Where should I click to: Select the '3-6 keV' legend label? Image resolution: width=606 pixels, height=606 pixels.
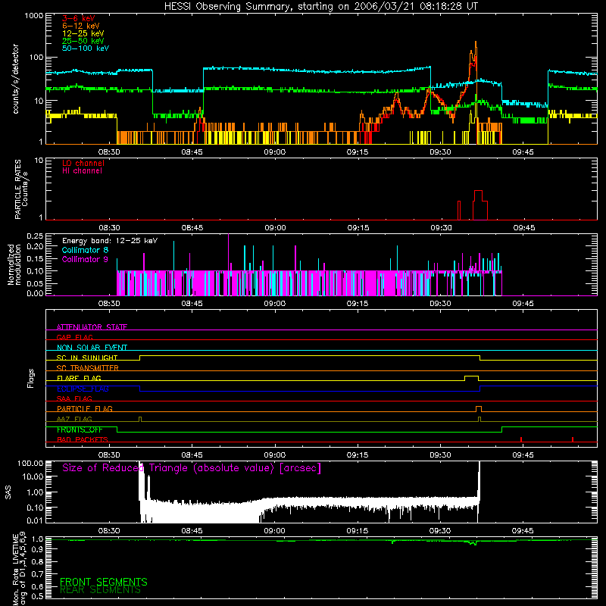[x=79, y=18]
